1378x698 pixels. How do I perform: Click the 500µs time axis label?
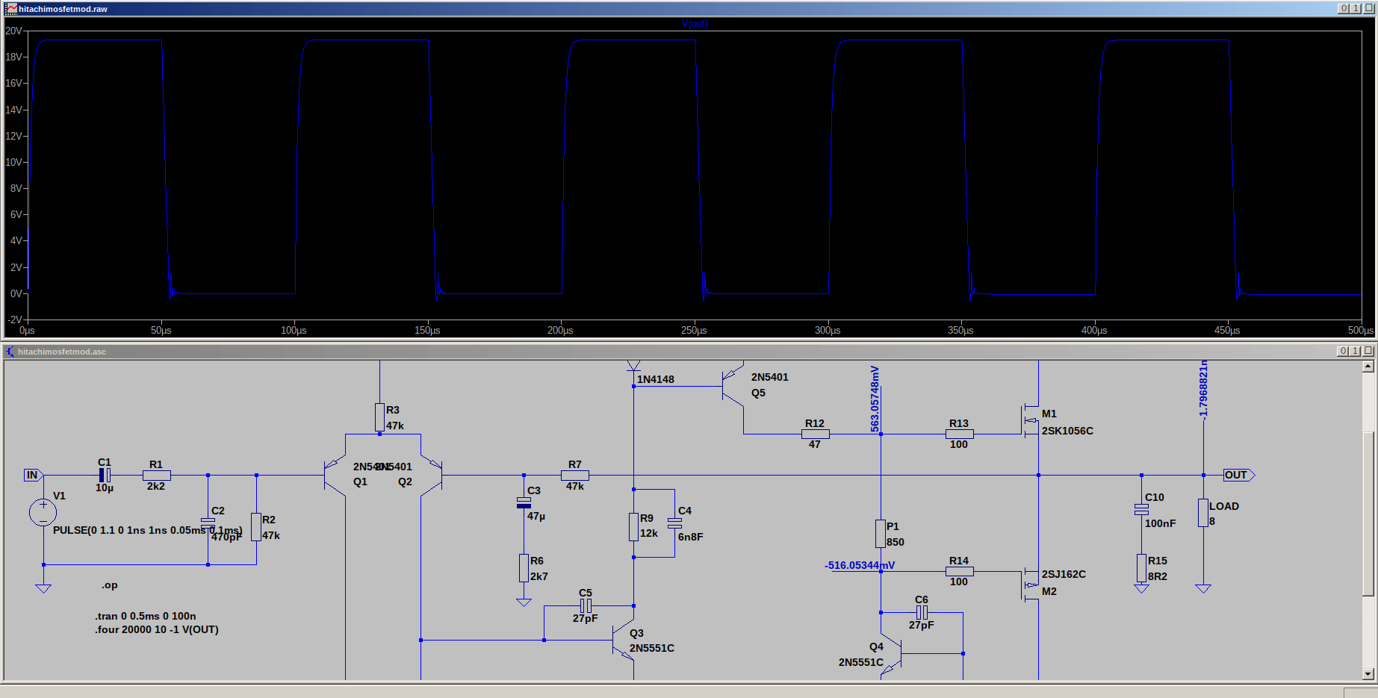pos(1361,330)
